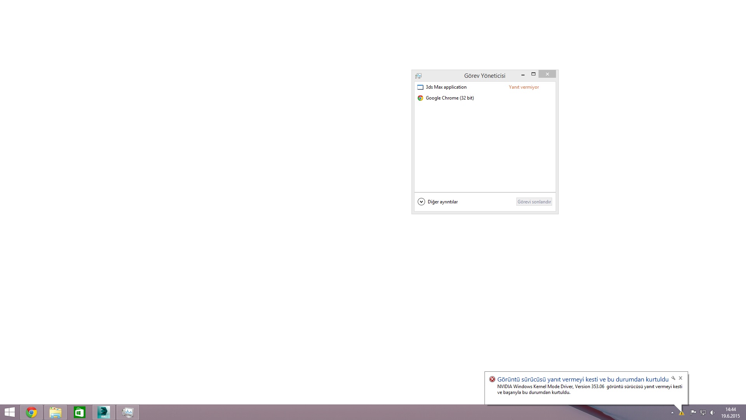Click the network connection tray icon
The image size is (746, 420).
pyautogui.click(x=703, y=413)
